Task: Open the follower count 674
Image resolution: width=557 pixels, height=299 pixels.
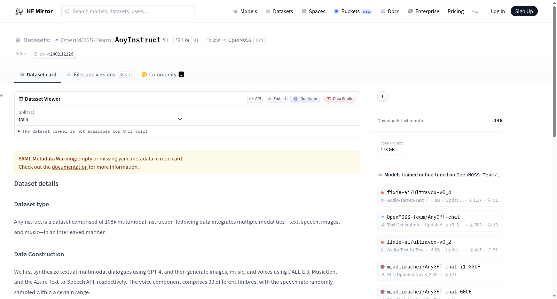Action: 259,40
